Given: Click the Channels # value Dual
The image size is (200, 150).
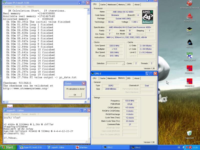Looking at the screenshot, I should pyautogui.click(x=147, y=85).
